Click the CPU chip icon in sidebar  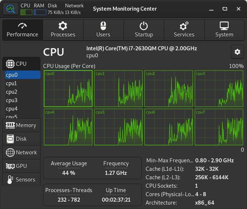(x=10, y=64)
